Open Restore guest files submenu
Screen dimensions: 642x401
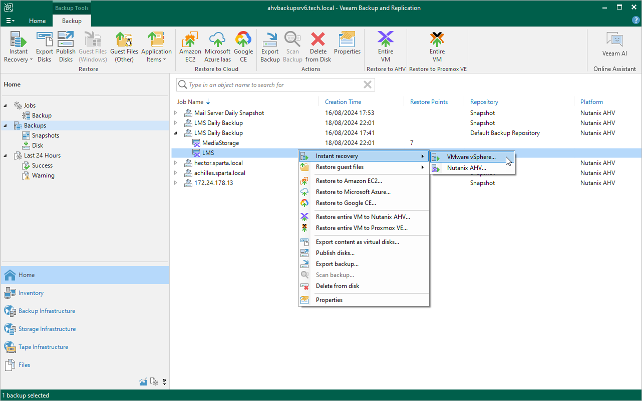364,167
